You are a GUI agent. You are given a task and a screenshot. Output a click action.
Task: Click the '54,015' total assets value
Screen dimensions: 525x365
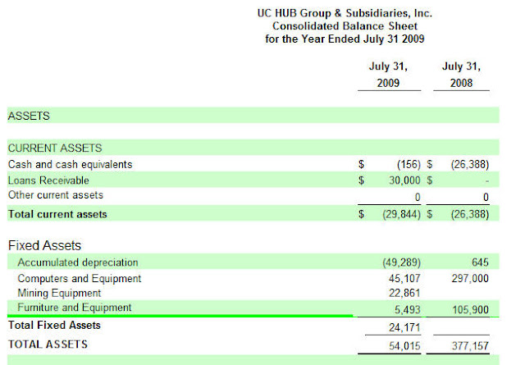tap(404, 346)
